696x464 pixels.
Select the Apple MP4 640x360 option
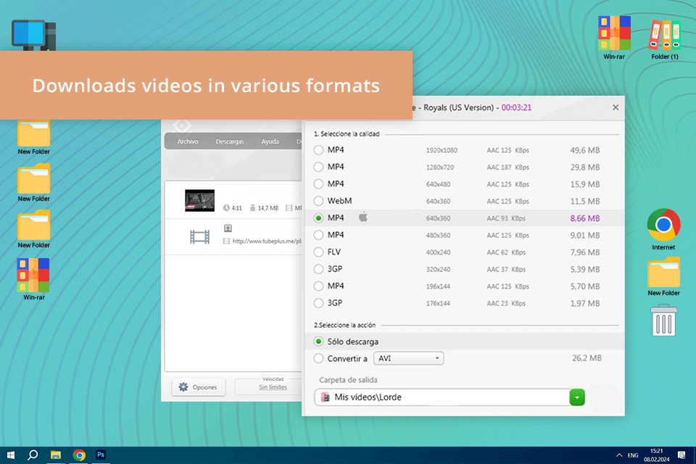pyautogui.click(x=318, y=218)
